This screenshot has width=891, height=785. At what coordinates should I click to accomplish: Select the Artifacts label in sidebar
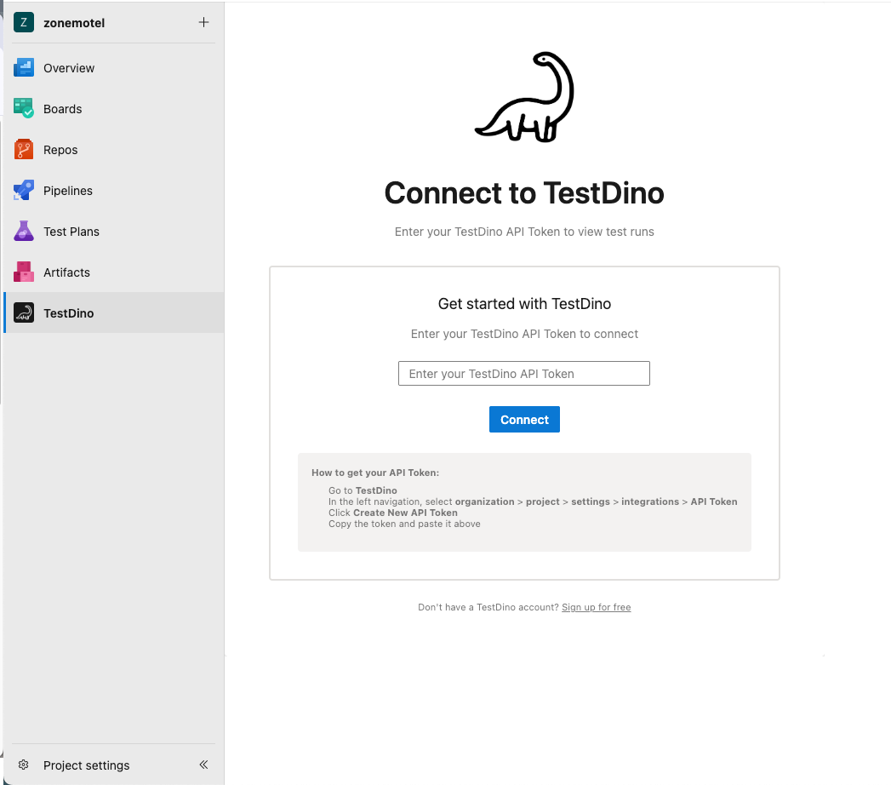click(x=67, y=272)
